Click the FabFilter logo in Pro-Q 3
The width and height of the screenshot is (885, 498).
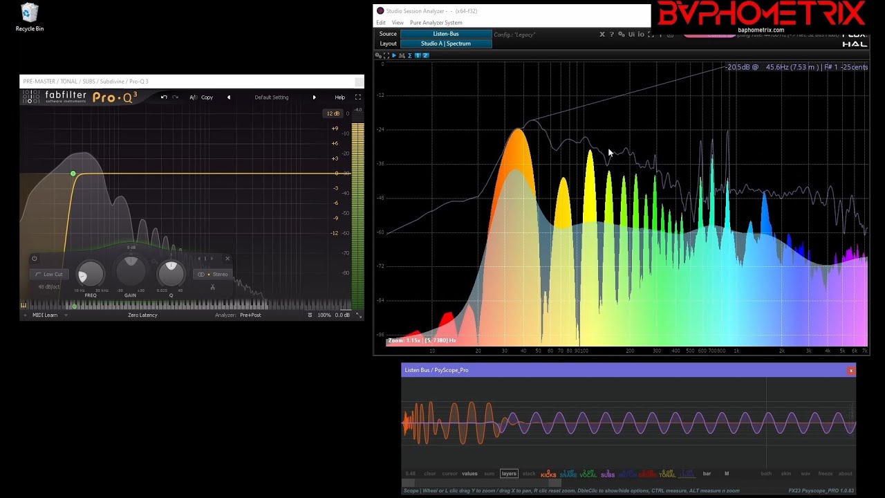pos(55,97)
